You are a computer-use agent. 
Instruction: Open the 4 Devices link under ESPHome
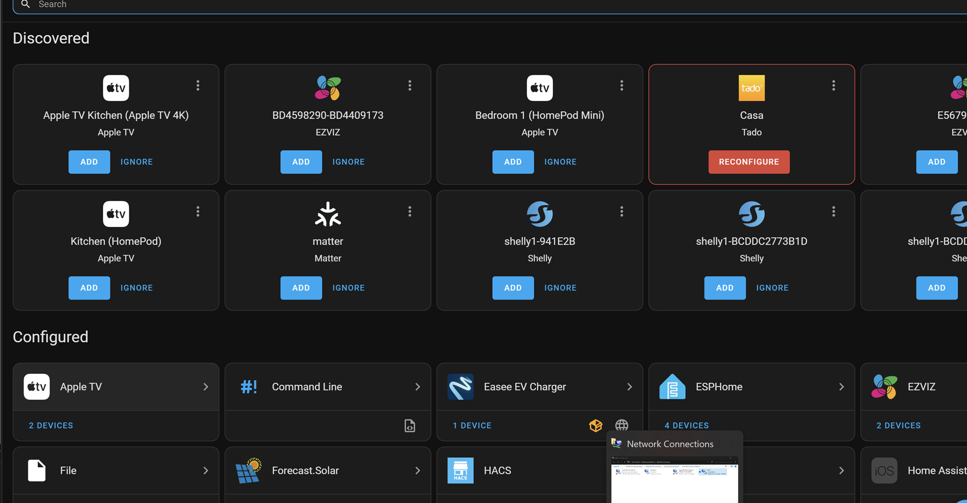click(687, 425)
